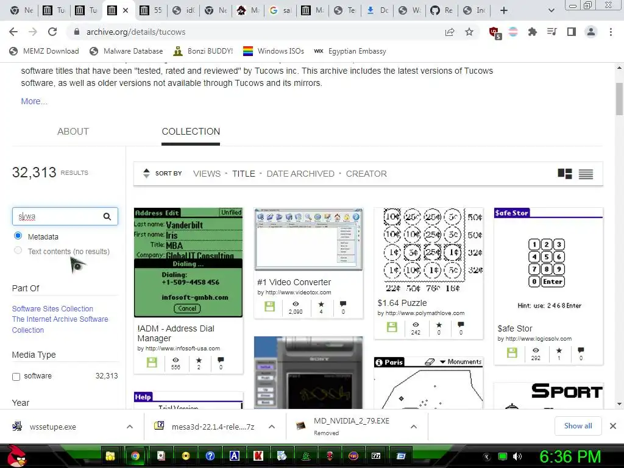This screenshot has height=468, width=624.
Task: Open the $1.64 Puzzle coin thumbnail
Action: coord(428,250)
